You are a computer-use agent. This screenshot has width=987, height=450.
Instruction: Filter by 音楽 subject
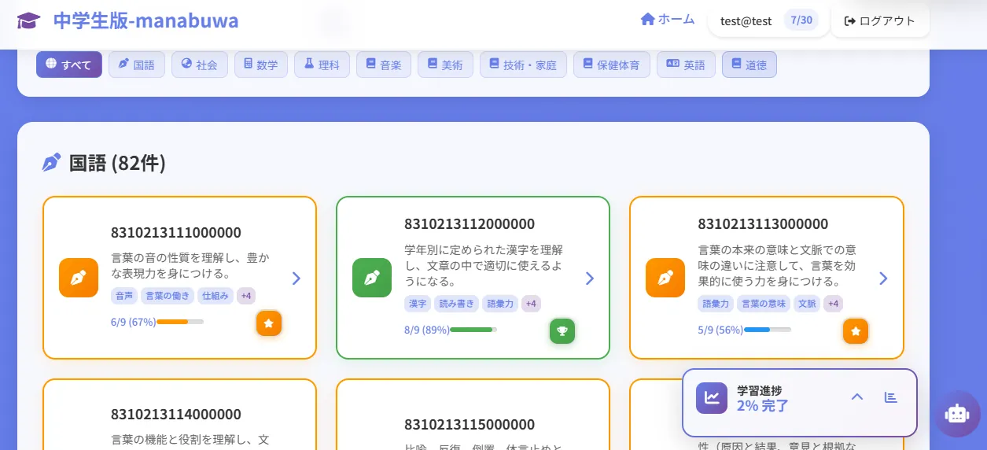tap(384, 65)
